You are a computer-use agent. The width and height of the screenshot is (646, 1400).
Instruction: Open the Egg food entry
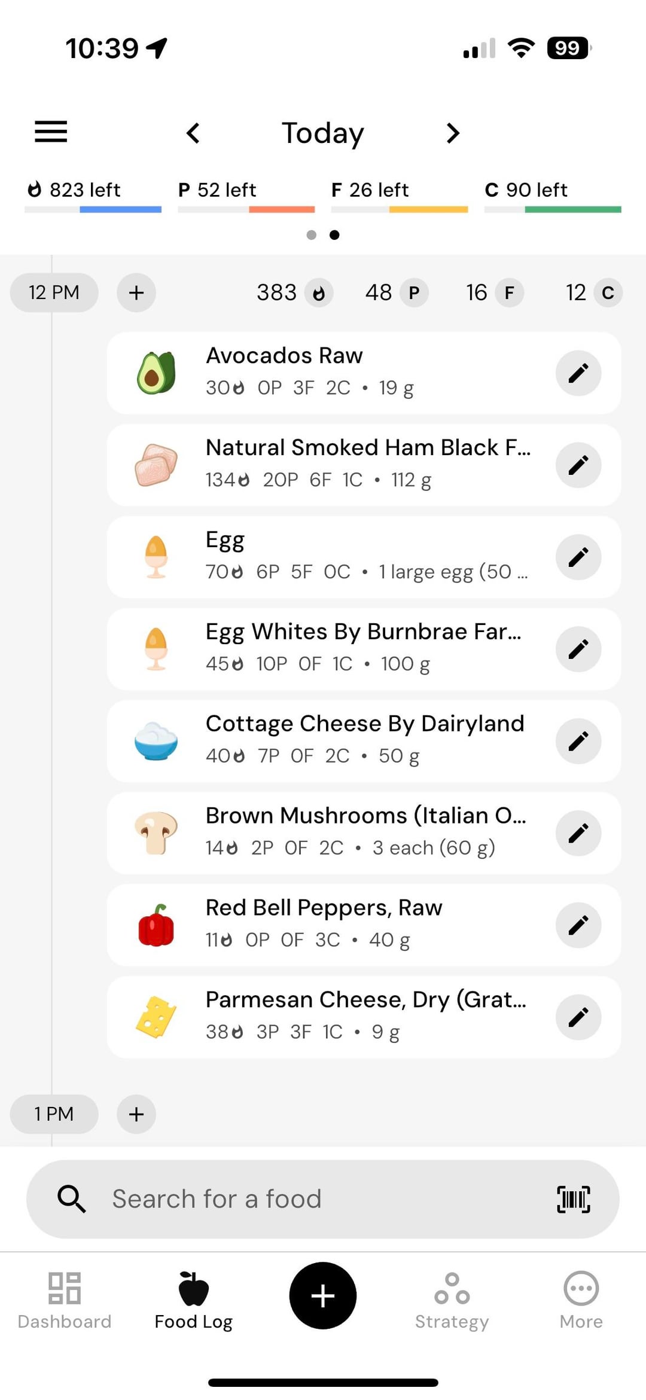(335, 557)
